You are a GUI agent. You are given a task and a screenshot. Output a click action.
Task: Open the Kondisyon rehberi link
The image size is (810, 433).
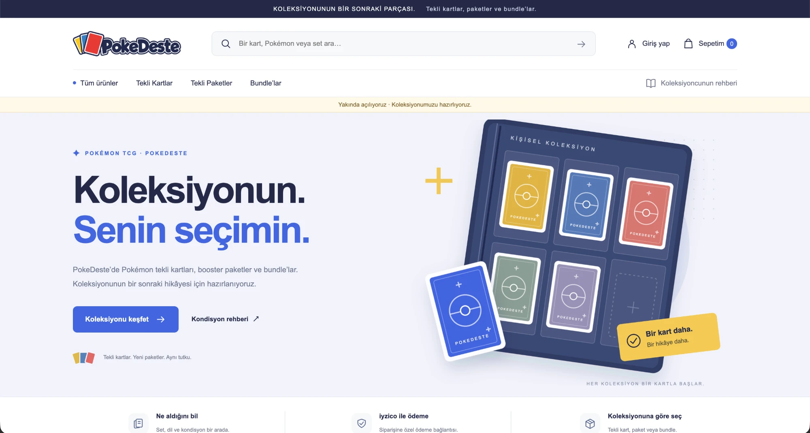225,319
